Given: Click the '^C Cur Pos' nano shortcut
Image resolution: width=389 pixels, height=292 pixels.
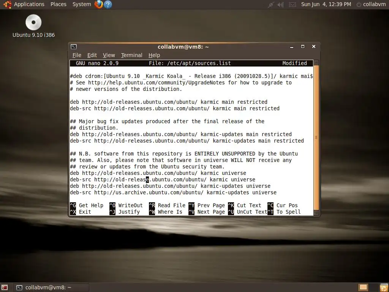Looking at the screenshot, I should point(283,205).
